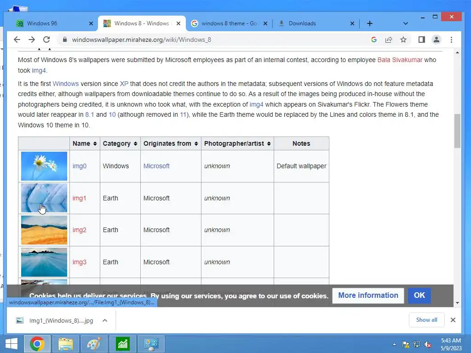Switch to the Downloads tab
This screenshot has width=471, height=353.
tap(316, 23)
